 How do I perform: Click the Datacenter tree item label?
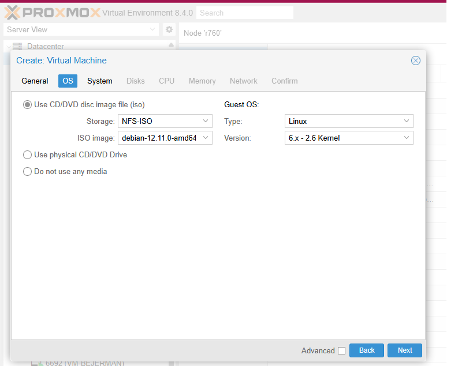[x=46, y=46]
